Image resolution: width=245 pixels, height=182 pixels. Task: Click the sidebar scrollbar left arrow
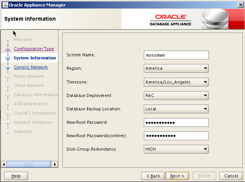pos(4,164)
